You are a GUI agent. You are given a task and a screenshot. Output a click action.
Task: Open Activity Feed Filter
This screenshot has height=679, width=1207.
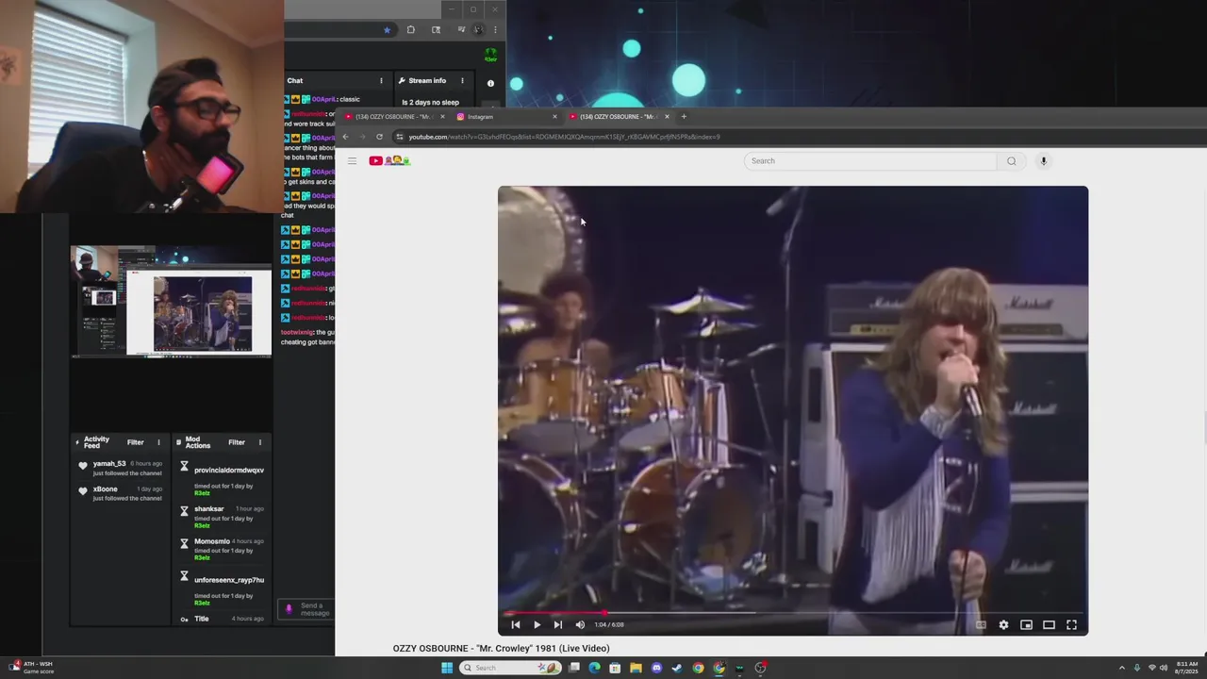point(135,442)
